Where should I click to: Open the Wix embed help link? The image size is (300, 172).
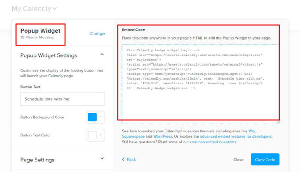tap(251, 131)
